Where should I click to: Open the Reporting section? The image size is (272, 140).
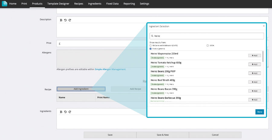point(129,4)
